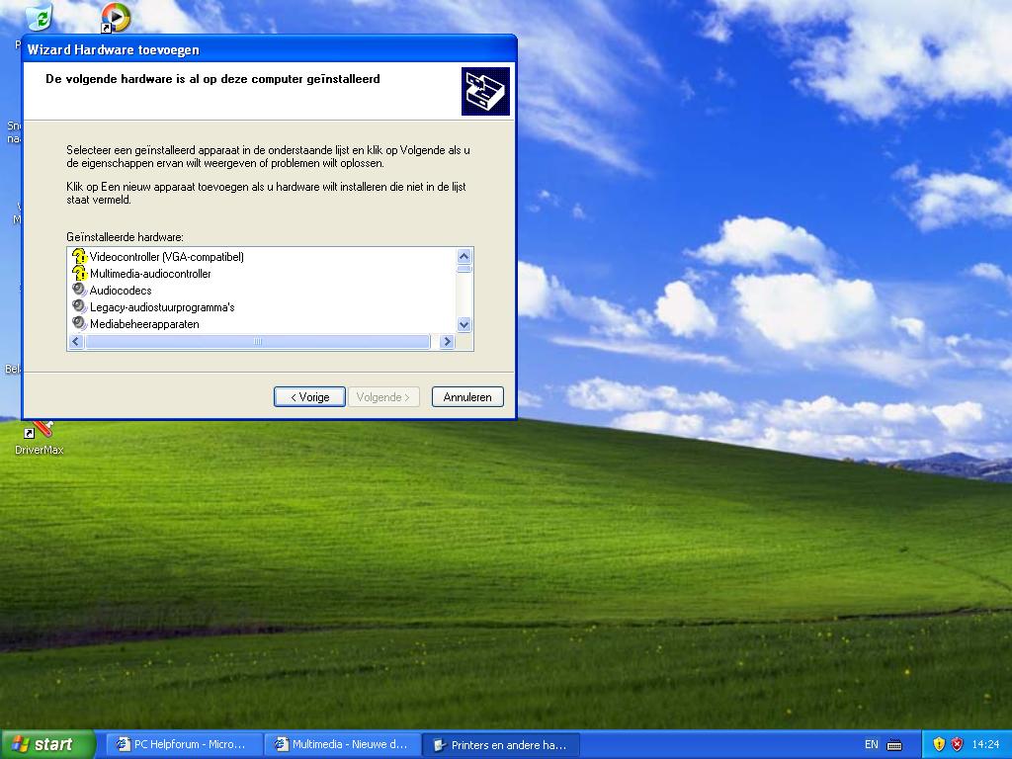
Task: Click the keyboard icon in language bar
Action: tap(894, 745)
